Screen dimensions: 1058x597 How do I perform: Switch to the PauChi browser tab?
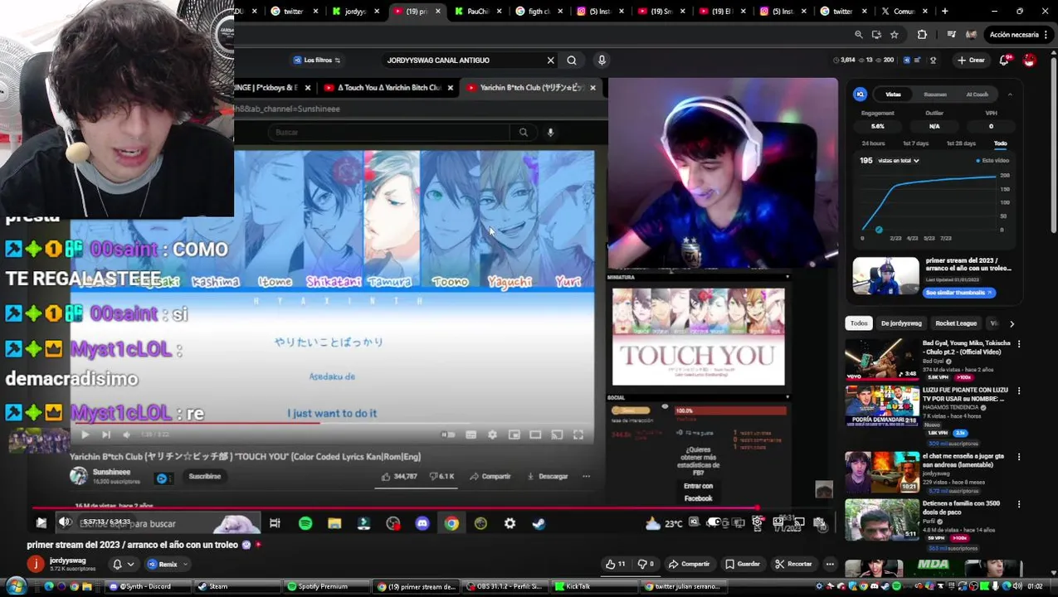click(479, 11)
